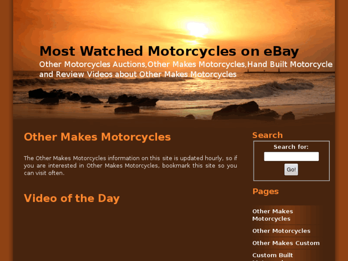Click the Video of the Day heading

pos(72,198)
